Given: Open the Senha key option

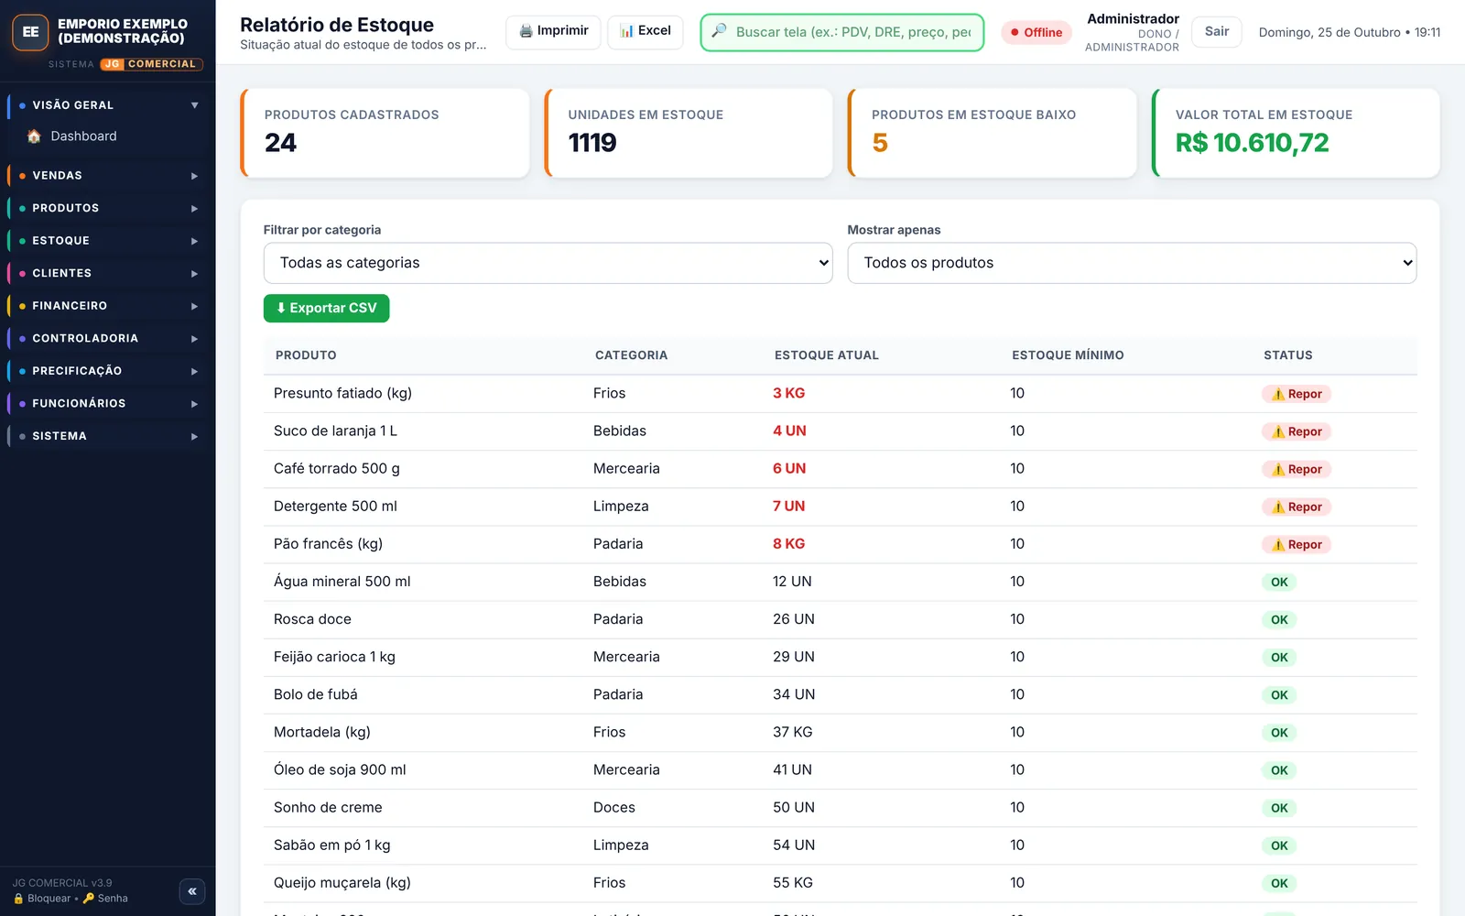Looking at the screenshot, I should coord(105,899).
